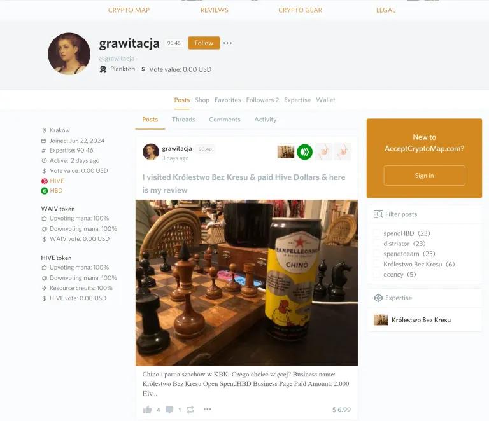The height and width of the screenshot is (421, 489).
Task: Click the Expertise panel cube icon
Action: tap(378, 298)
